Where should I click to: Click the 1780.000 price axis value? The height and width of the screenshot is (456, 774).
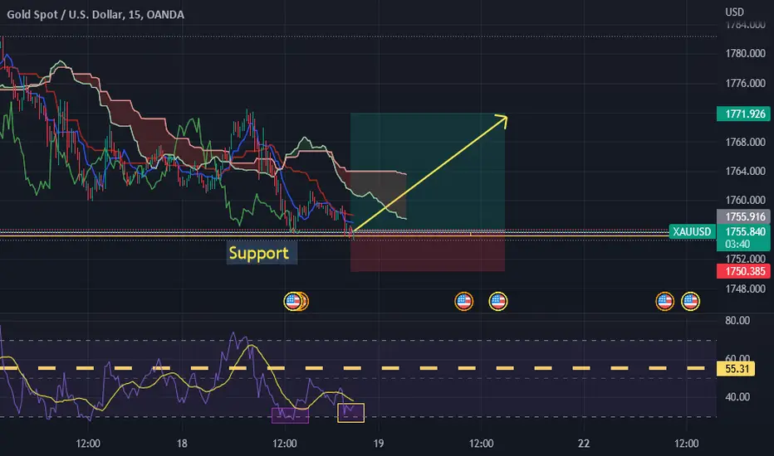[x=746, y=53]
